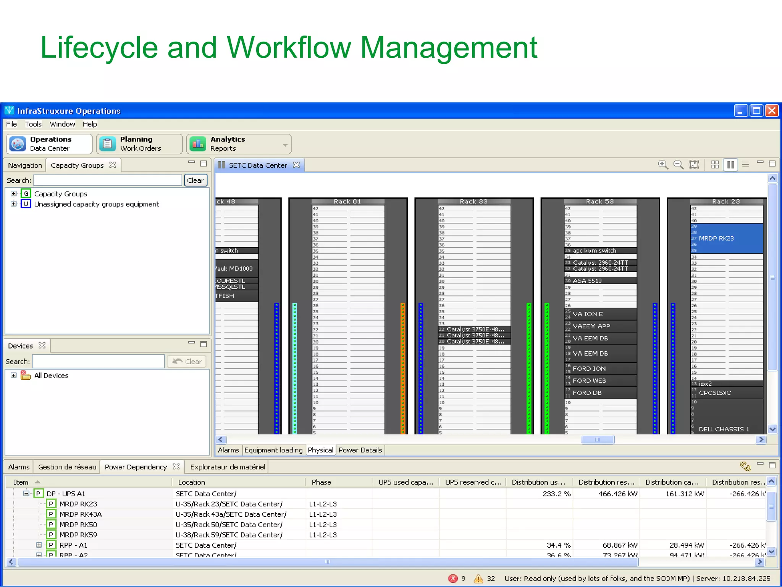Click the zoom out magnifier icon
The width and height of the screenshot is (782, 587).
(678, 165)
